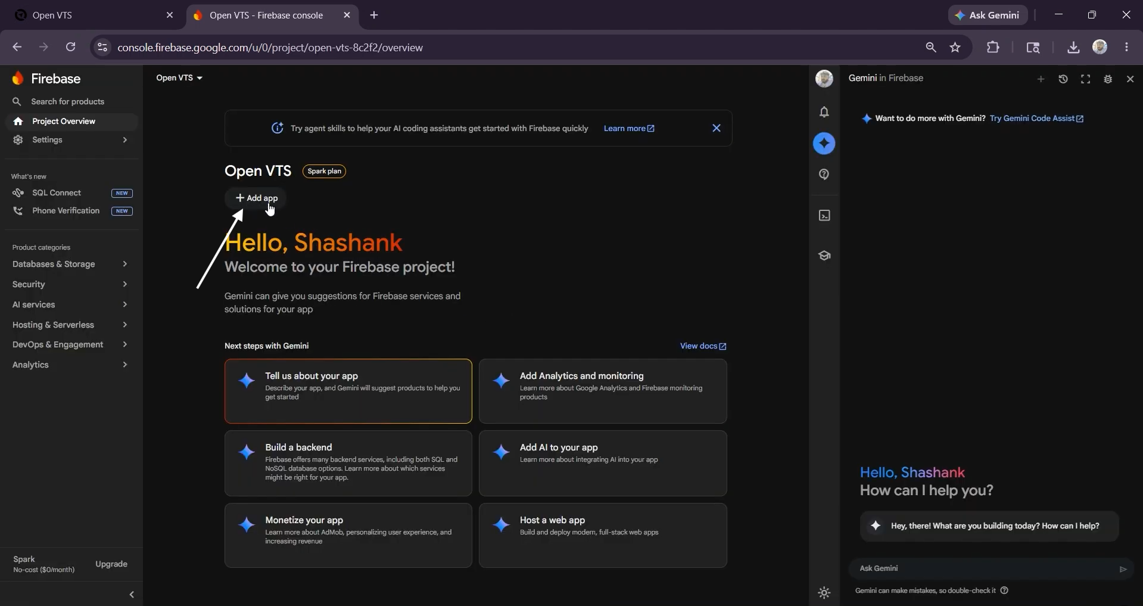Open notifications bell in the side rail
This screenshot has height=606, width=1143.
click(x=824, y=112)
